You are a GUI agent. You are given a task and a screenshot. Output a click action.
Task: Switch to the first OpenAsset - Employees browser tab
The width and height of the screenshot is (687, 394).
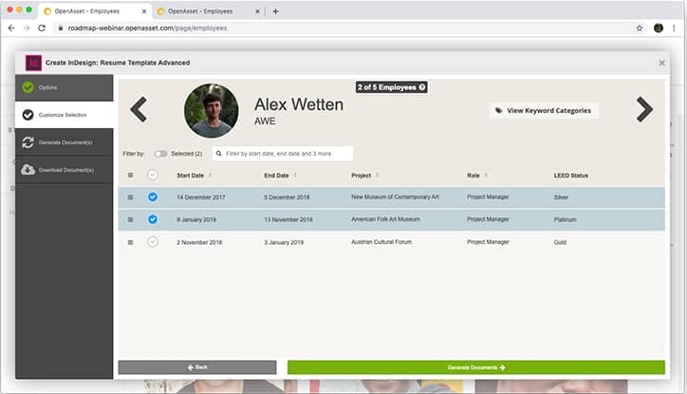tap(95, 11)
